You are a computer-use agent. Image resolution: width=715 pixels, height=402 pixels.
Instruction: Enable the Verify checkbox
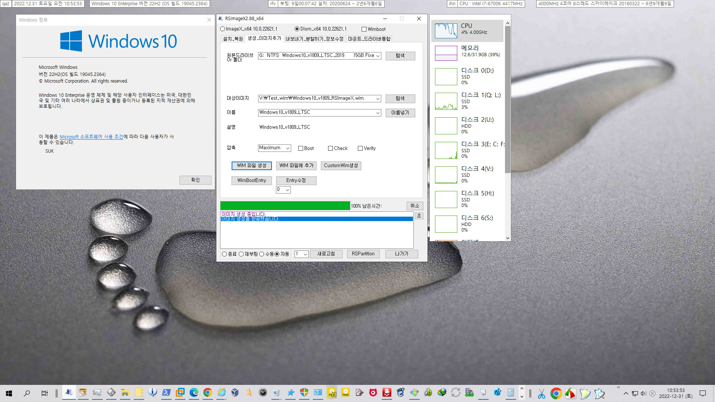[360, 149]
